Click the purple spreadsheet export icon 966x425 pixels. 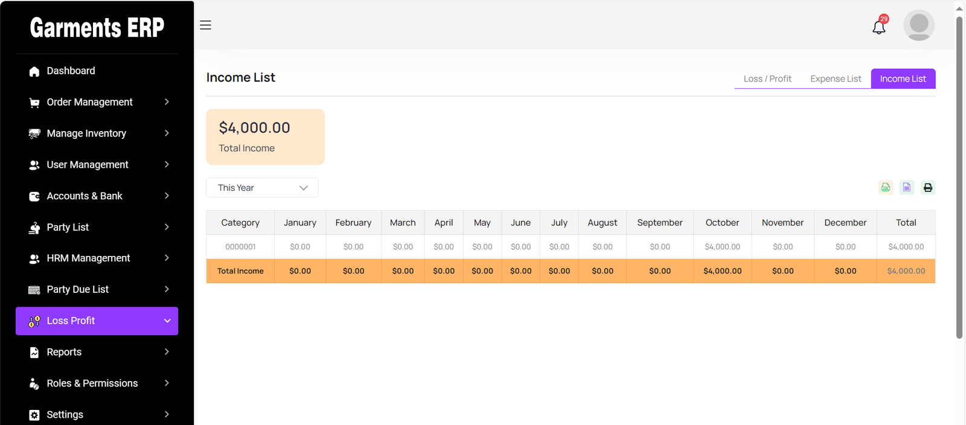(907, 188)
